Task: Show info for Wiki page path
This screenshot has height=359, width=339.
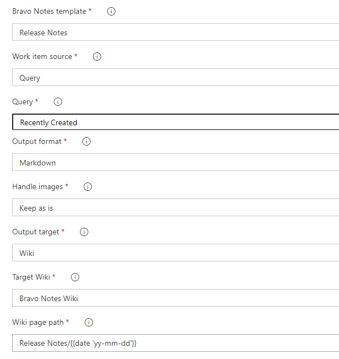Action: coord(89,323)
